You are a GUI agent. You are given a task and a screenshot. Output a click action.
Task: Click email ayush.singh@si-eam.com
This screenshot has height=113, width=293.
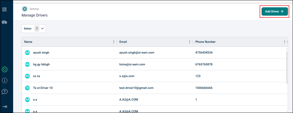(x=137, y=53)
